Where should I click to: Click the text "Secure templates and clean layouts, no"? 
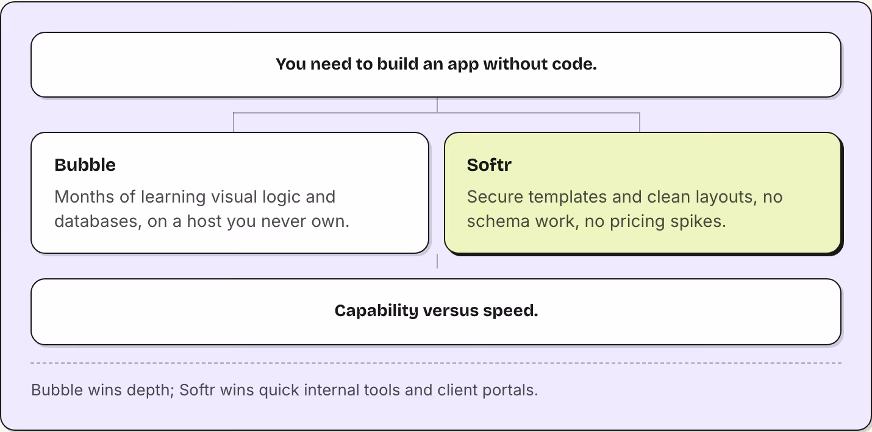coord(625,197)
